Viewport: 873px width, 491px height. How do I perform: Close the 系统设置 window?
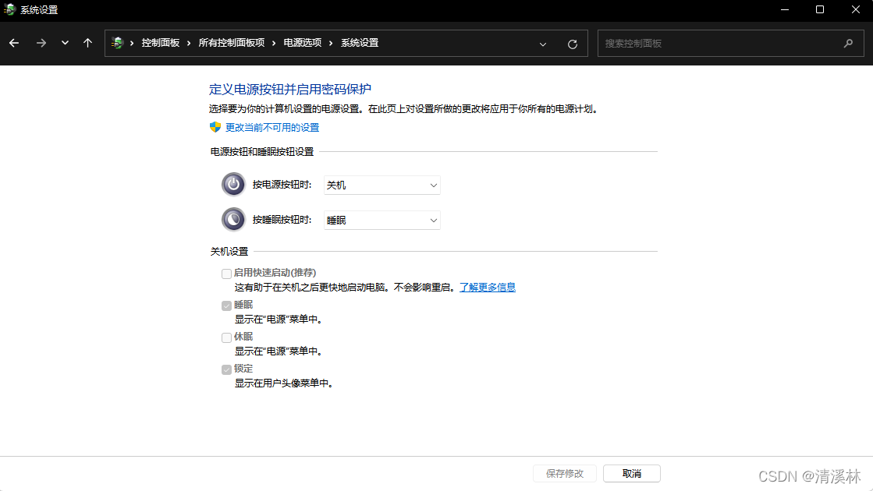(x=856, y=9)
